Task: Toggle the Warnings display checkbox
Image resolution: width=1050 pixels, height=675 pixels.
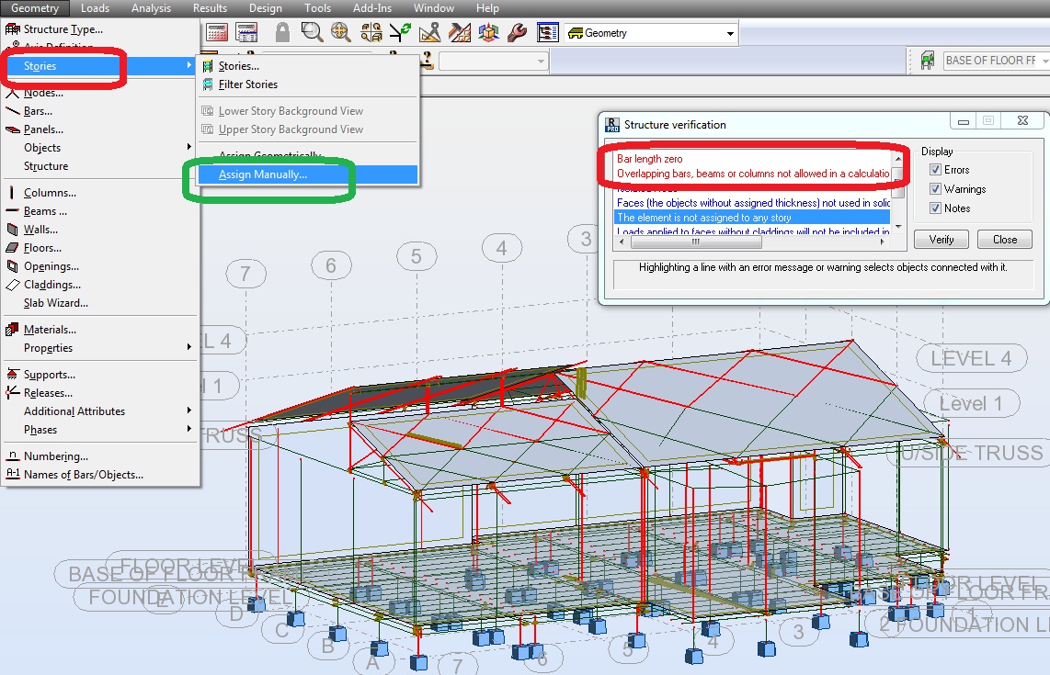Action: click(935, 189)
